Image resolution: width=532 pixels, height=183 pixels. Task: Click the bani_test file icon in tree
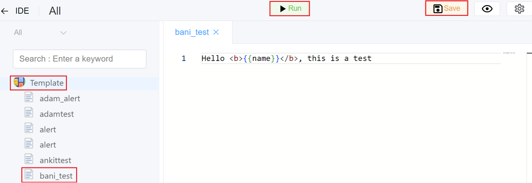coord(29,174)
